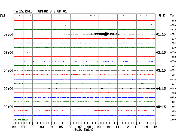The width and height of the screenshot is (177, 134).
Task: Click minute axis tick label 10
Action: (x=108, y=127)
